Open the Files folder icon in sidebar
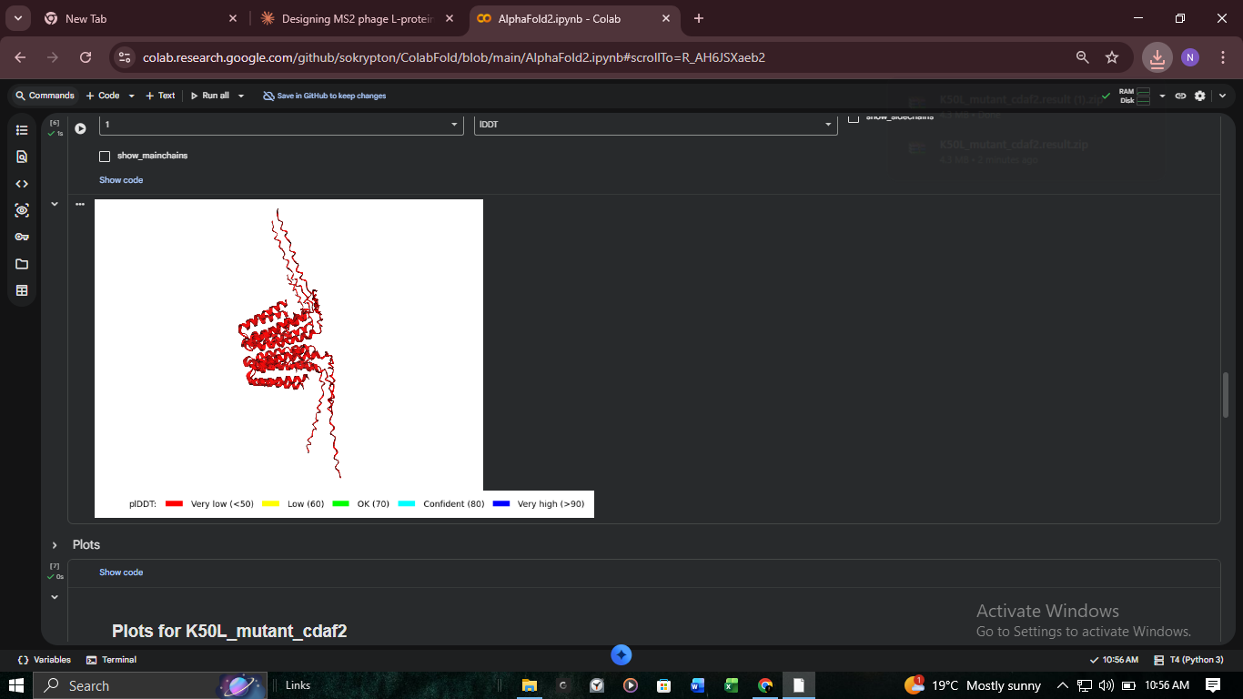This screenshot has height=699, width=1243. pyautogui.click(x=22, y=264)
